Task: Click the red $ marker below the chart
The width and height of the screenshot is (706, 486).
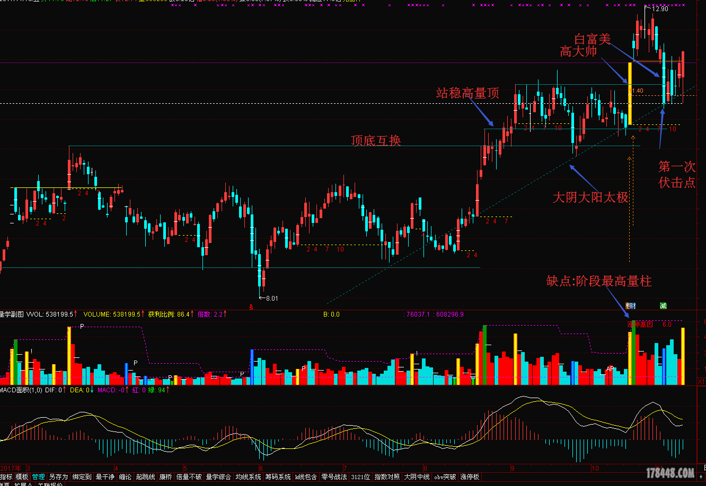Action: pyautogui.click(x=251, y=307)
